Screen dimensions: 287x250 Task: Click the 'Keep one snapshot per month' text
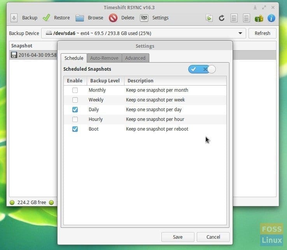click(x=157, y=90)
